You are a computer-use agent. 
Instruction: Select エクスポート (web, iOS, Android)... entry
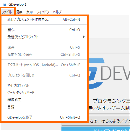[44, 65]
